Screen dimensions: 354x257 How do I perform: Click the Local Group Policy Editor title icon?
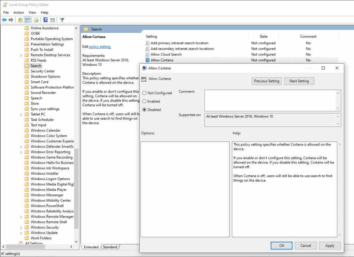(x=5, y=5)
